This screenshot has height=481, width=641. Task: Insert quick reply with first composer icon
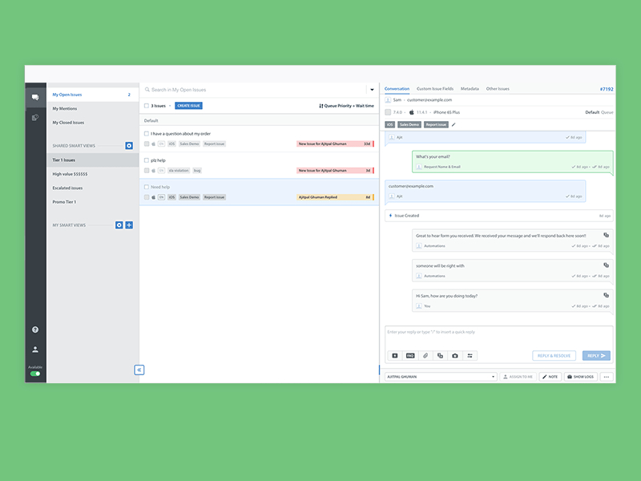395,355
